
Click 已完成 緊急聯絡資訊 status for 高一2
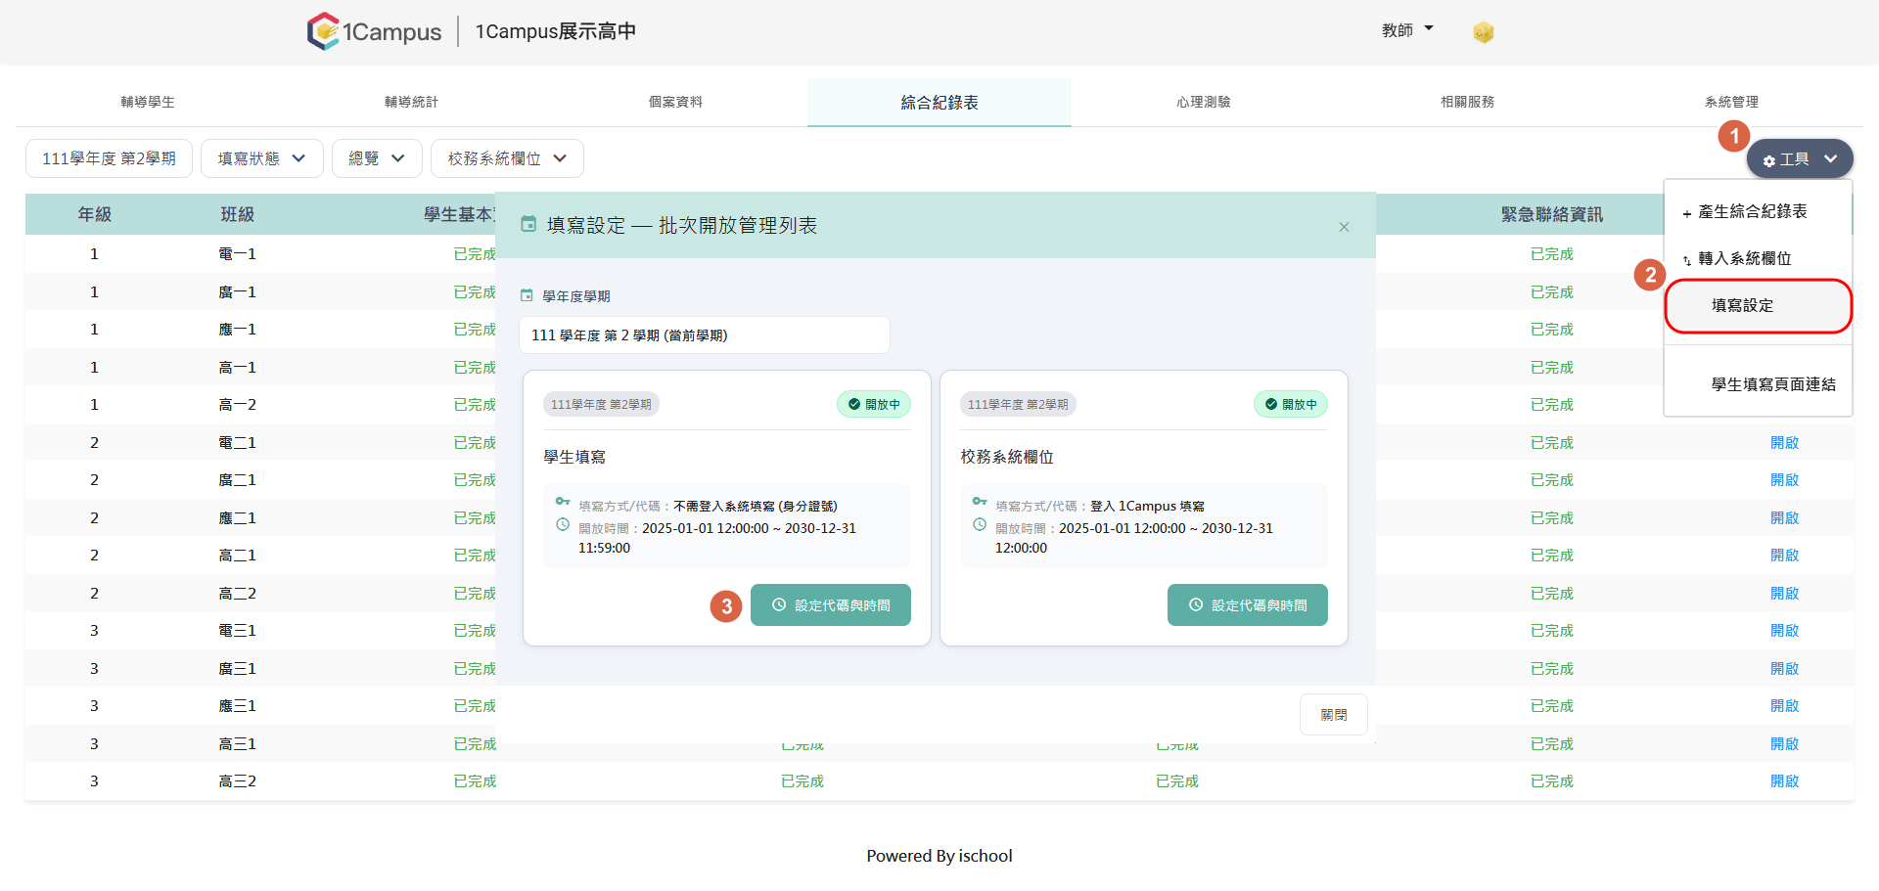pos(1552,405)
